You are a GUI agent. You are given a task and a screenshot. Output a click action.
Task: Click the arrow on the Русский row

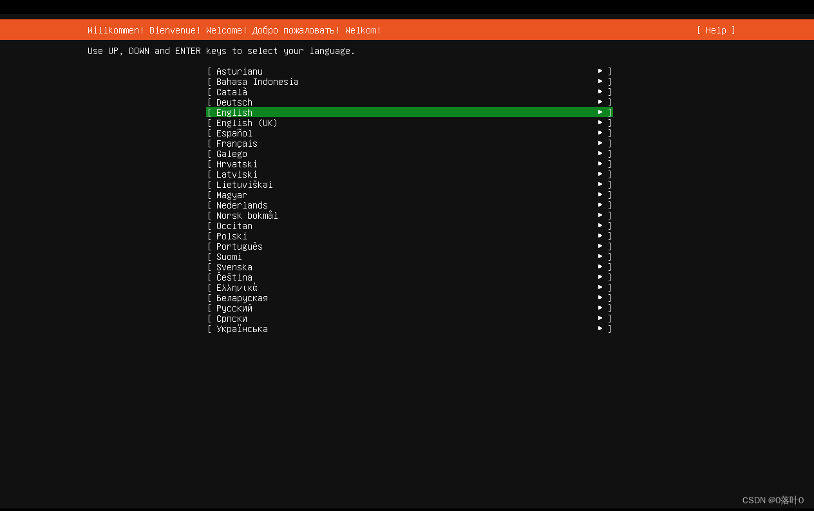point(600,308)
